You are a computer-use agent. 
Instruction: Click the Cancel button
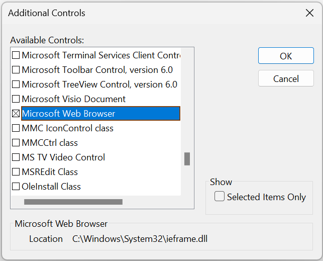click(x=286, y=78)
